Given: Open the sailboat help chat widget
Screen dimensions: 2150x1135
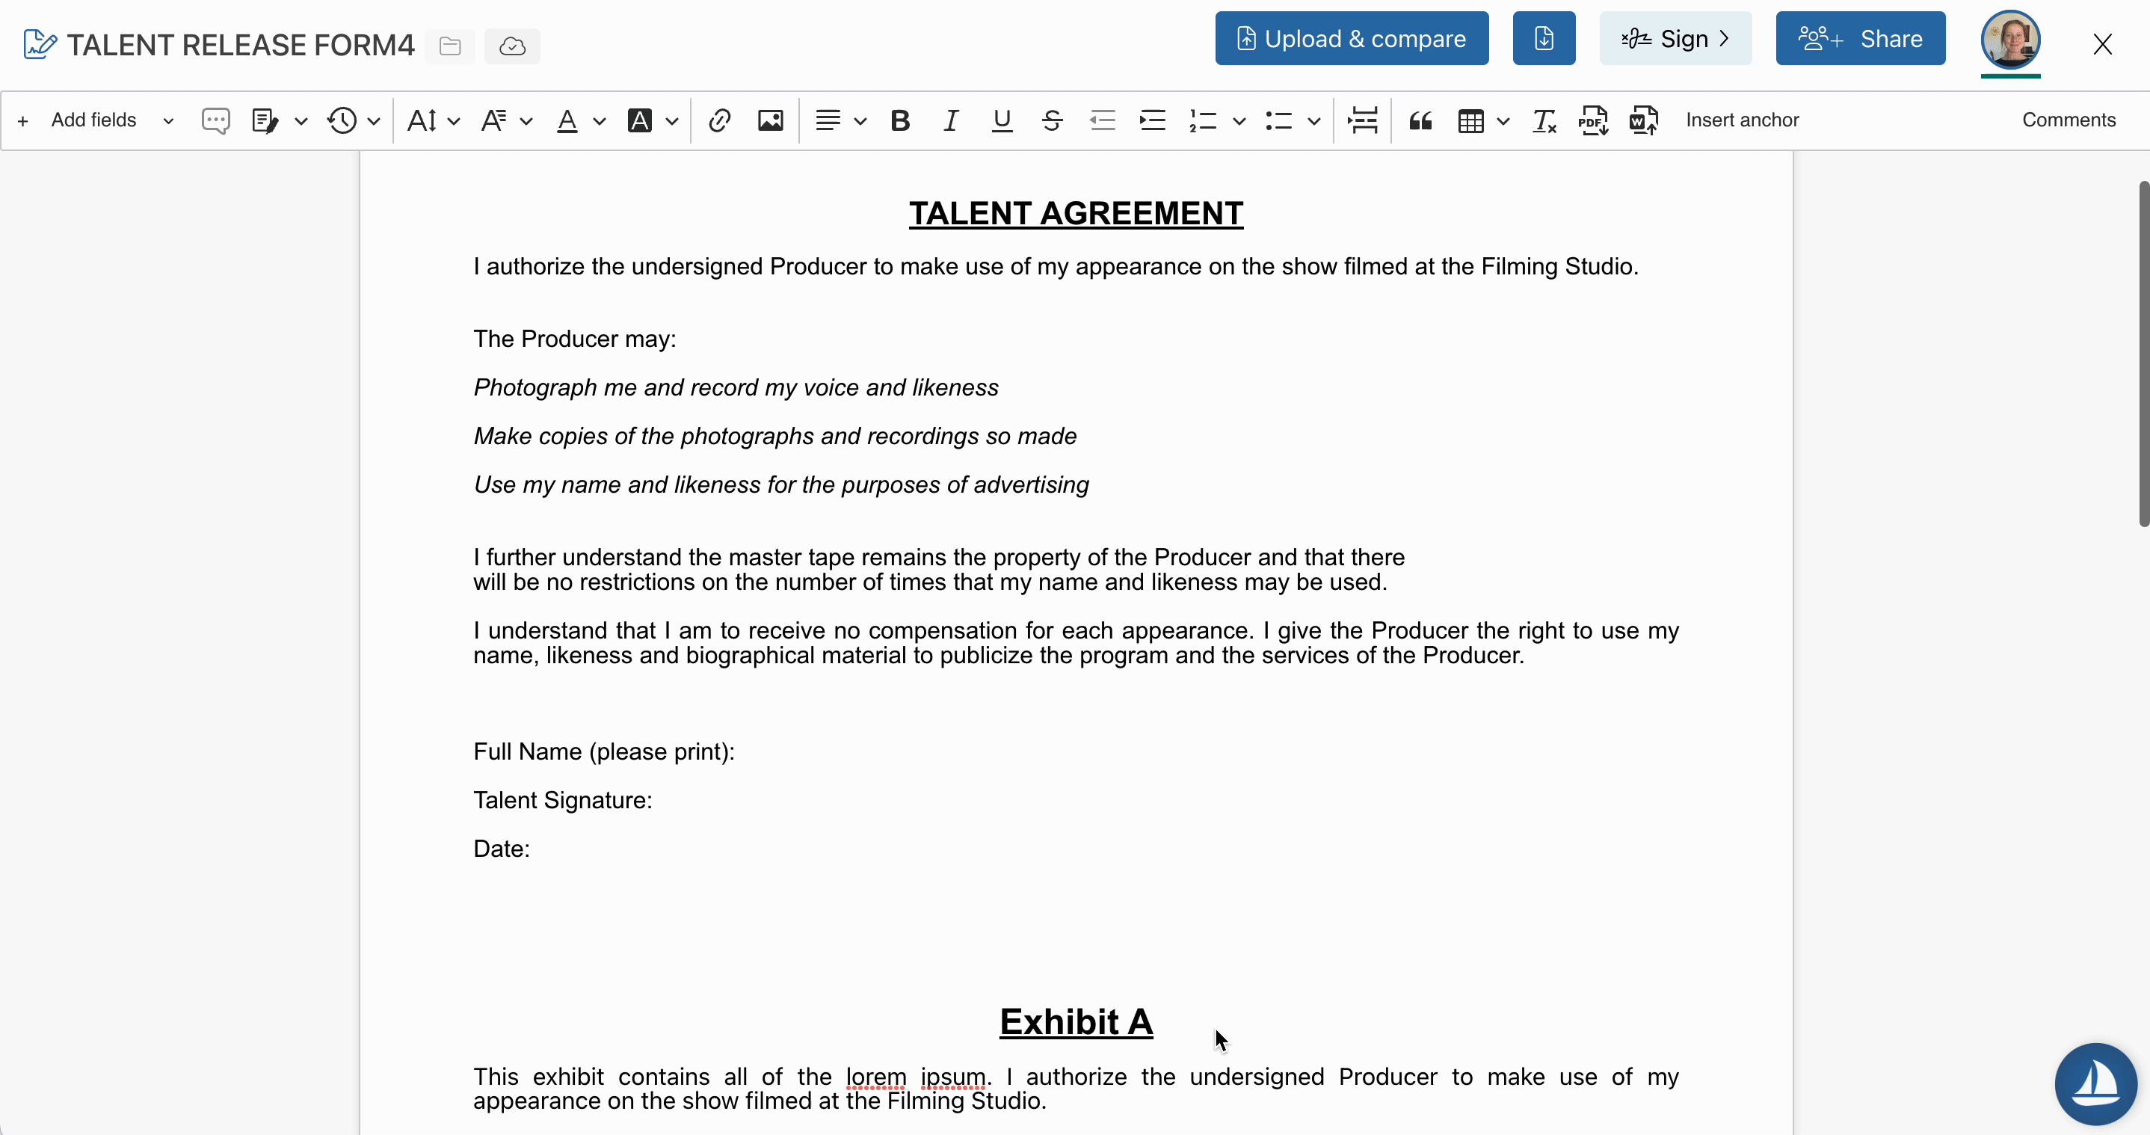Looking at the screenshot, I should pos(2095,1084).
